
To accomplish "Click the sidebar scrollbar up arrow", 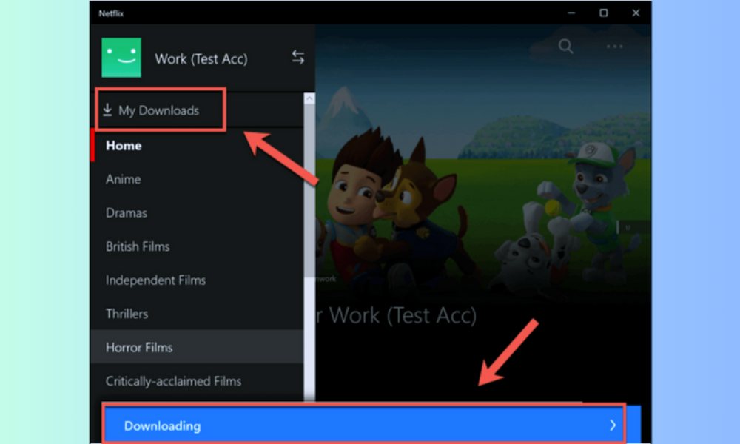I will click(309, 98).
